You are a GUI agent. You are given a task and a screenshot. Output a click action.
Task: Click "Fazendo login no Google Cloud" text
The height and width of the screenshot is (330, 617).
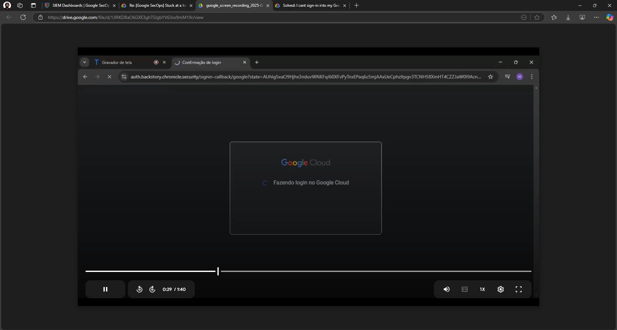pos(311,182)
